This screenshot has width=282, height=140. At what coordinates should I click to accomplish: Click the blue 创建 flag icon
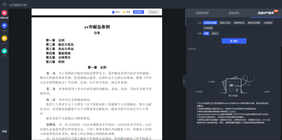click(4, 25)
